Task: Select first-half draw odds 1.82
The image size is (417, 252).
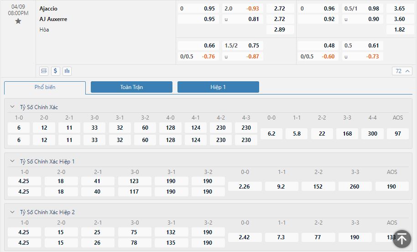Action: [x=400, y=30]
